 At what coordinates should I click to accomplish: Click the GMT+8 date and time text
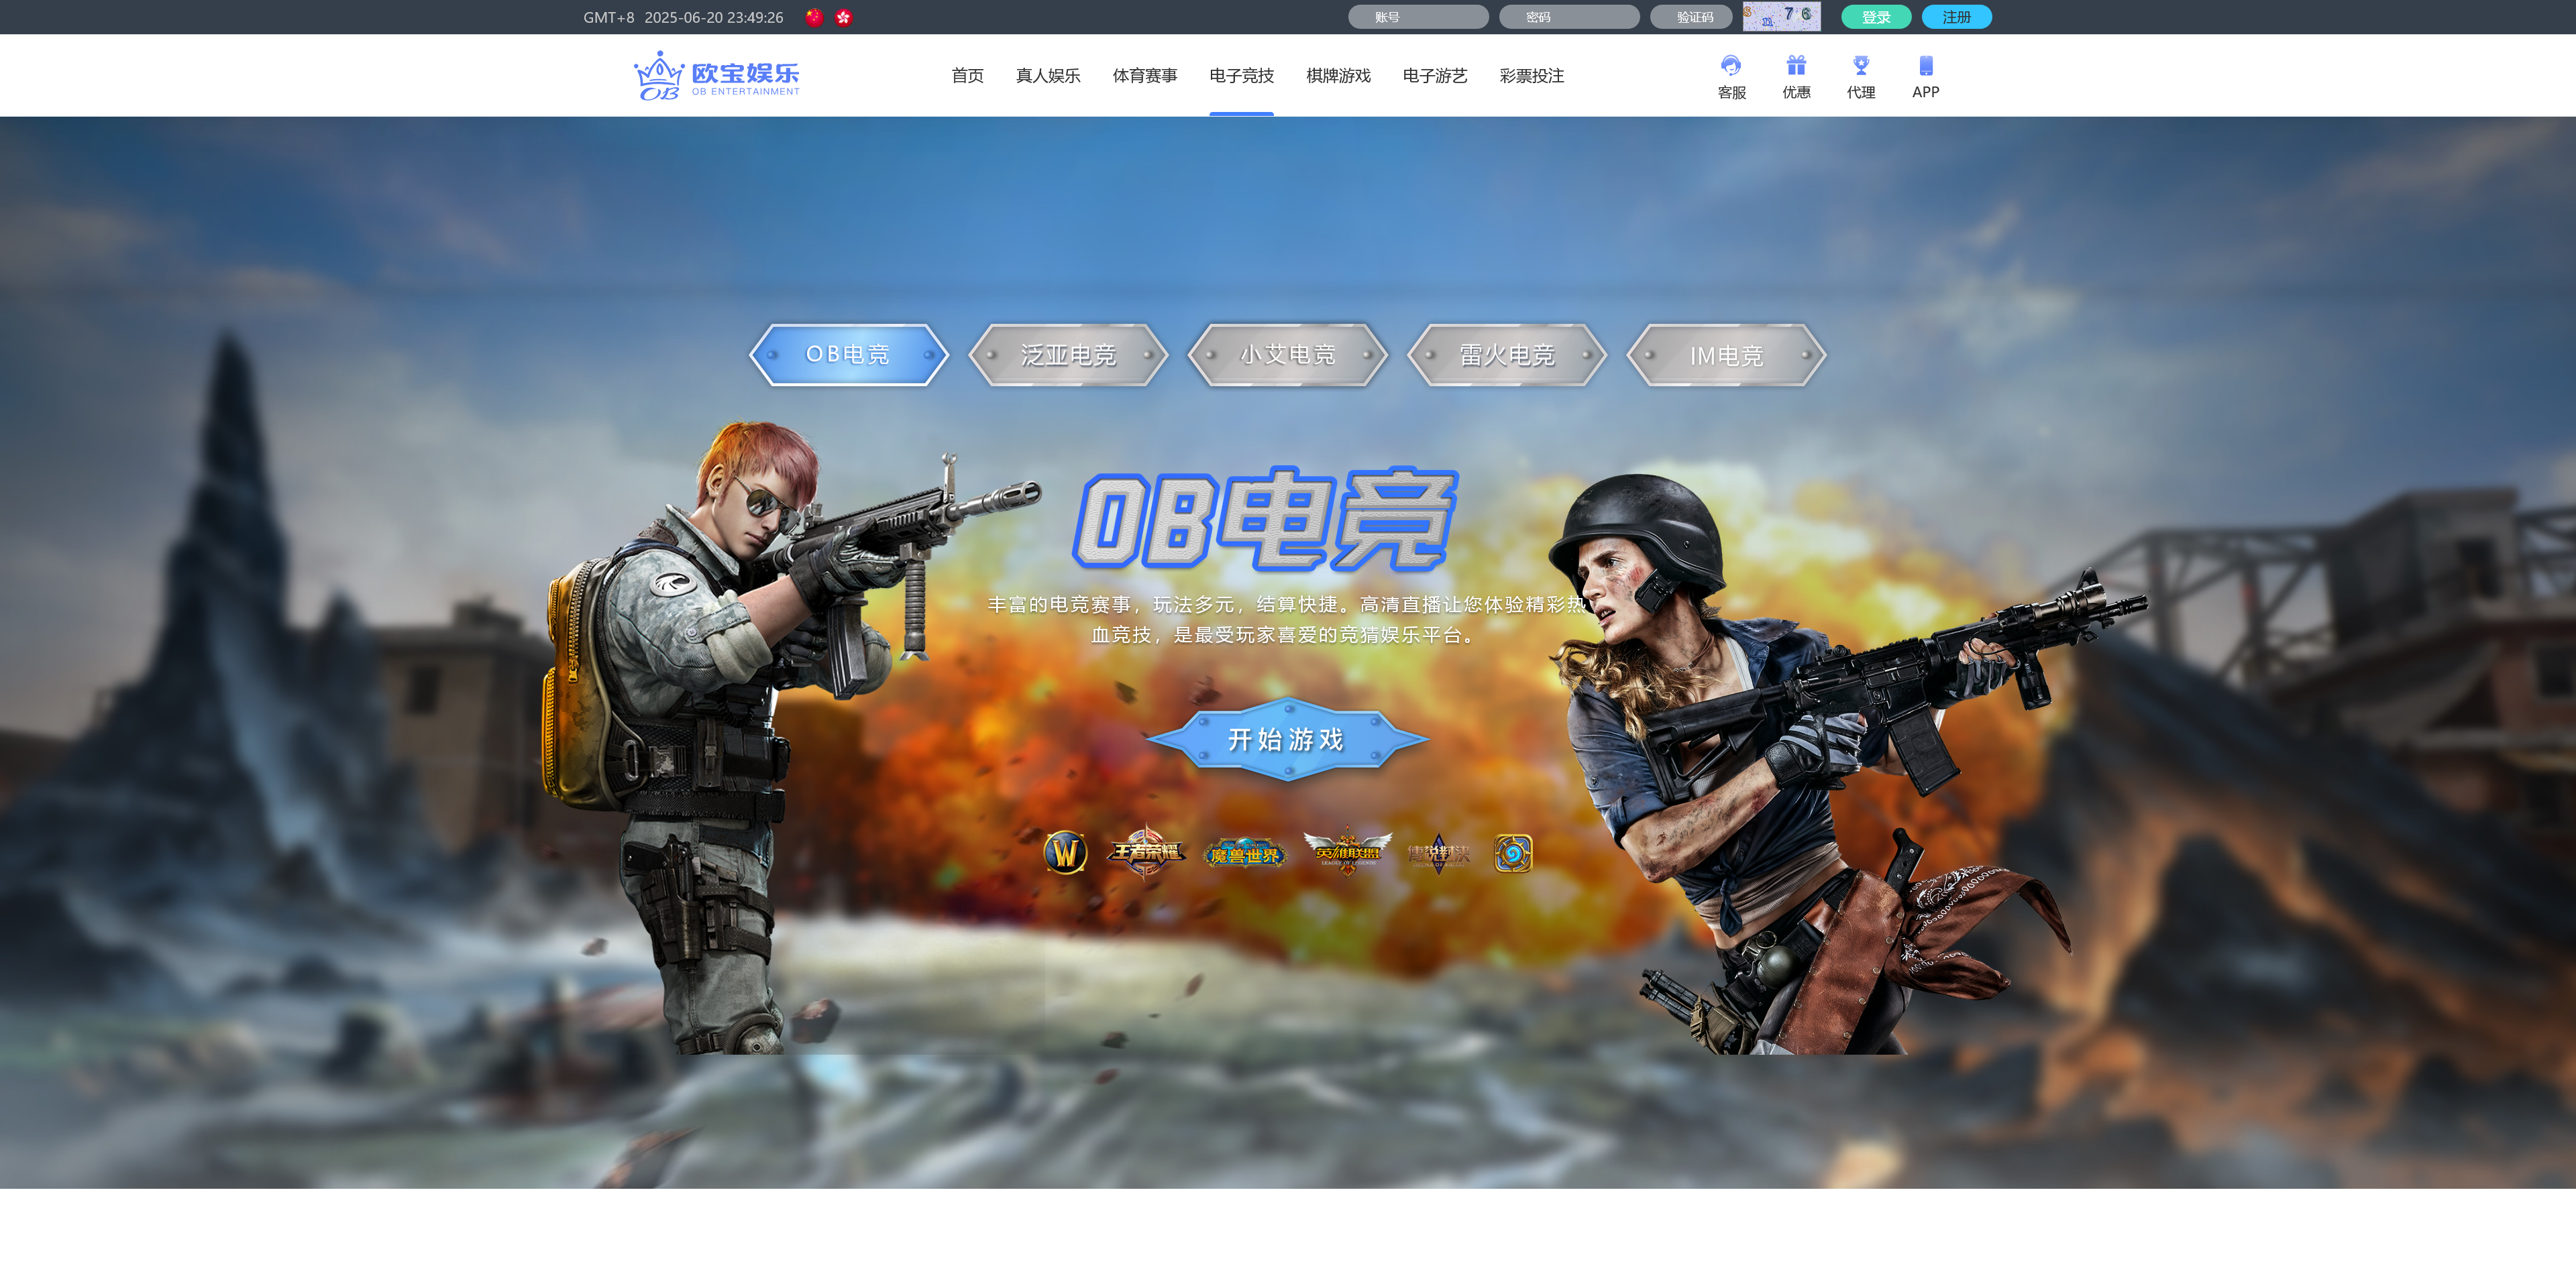click(683, 17)
